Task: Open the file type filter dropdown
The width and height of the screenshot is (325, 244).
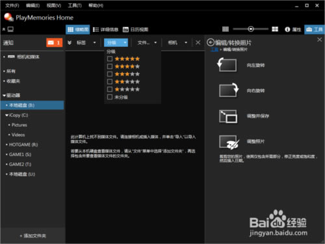Action: (147, 43)
